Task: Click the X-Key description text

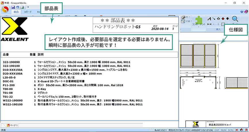Action: click(x=42, y=89)
